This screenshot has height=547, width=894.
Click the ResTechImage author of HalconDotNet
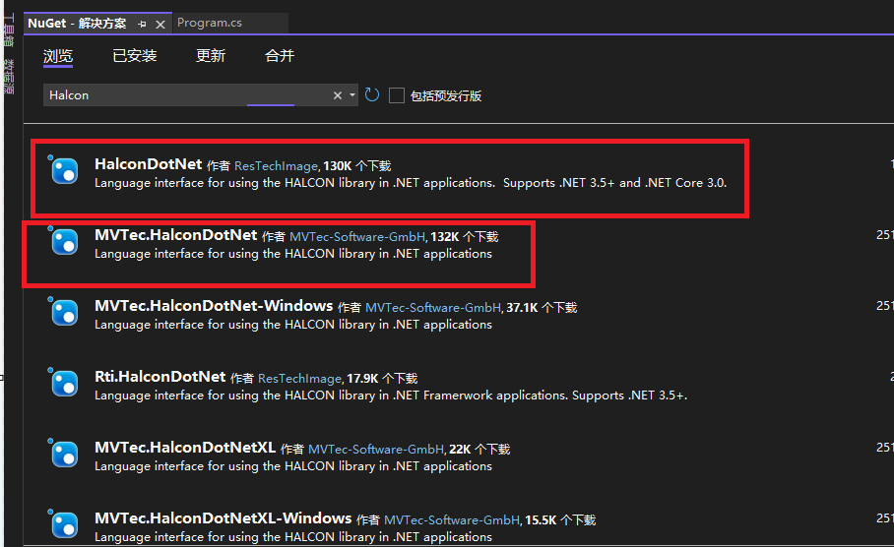[276, 166]
